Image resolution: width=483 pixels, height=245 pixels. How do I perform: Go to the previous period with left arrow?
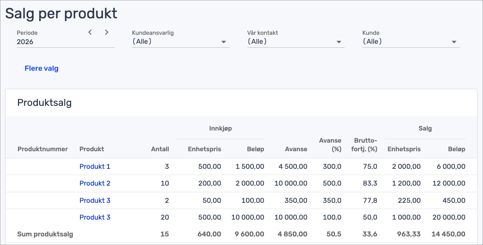point(90,32)
